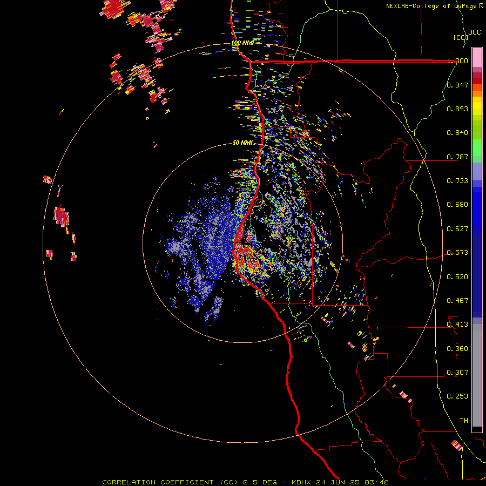Click the 0.840 scale value

click(x=457, y=132)
